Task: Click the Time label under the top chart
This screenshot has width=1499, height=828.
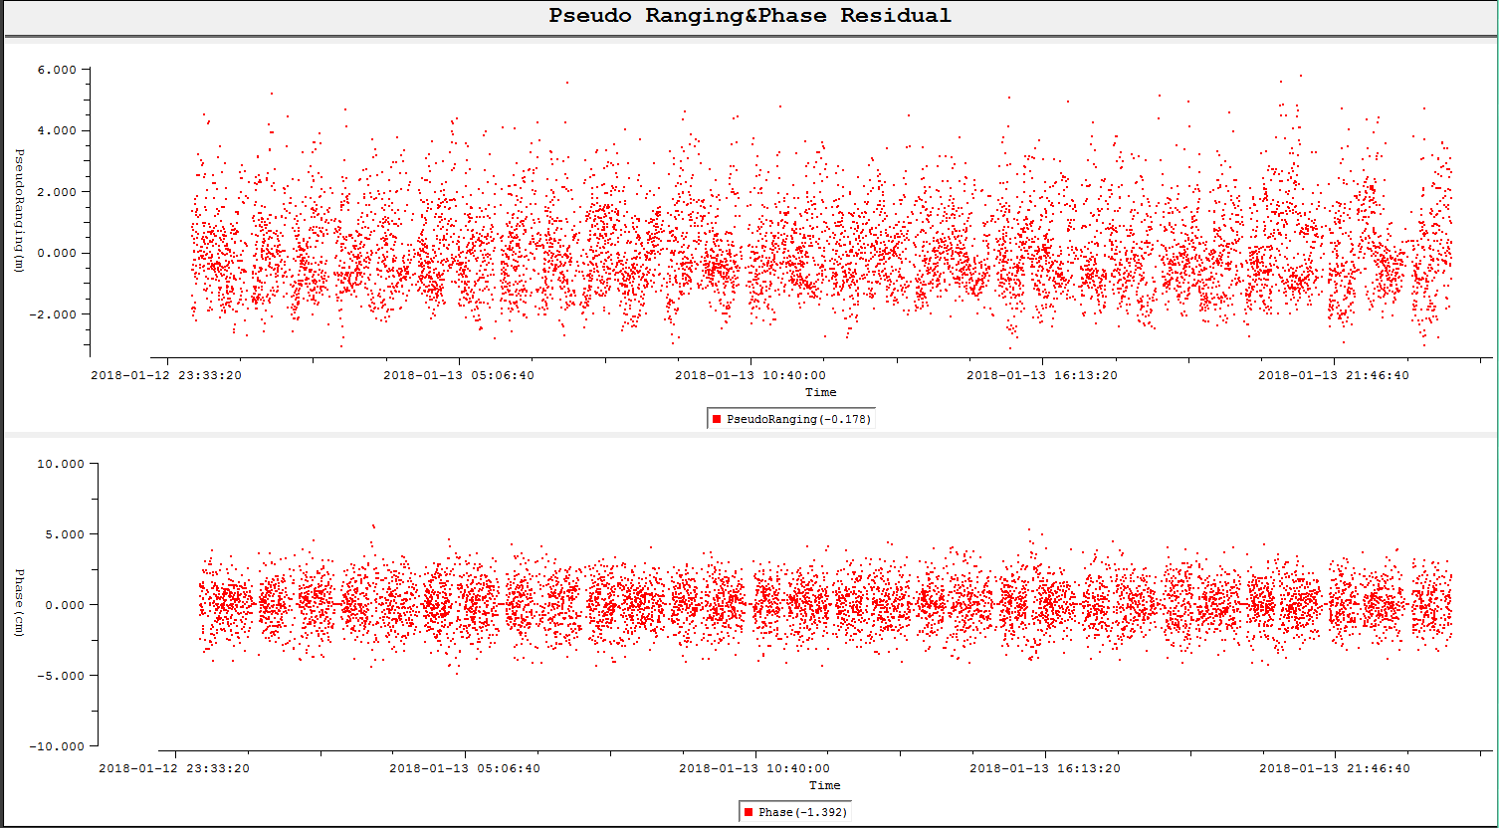Action: coord(821,392)
